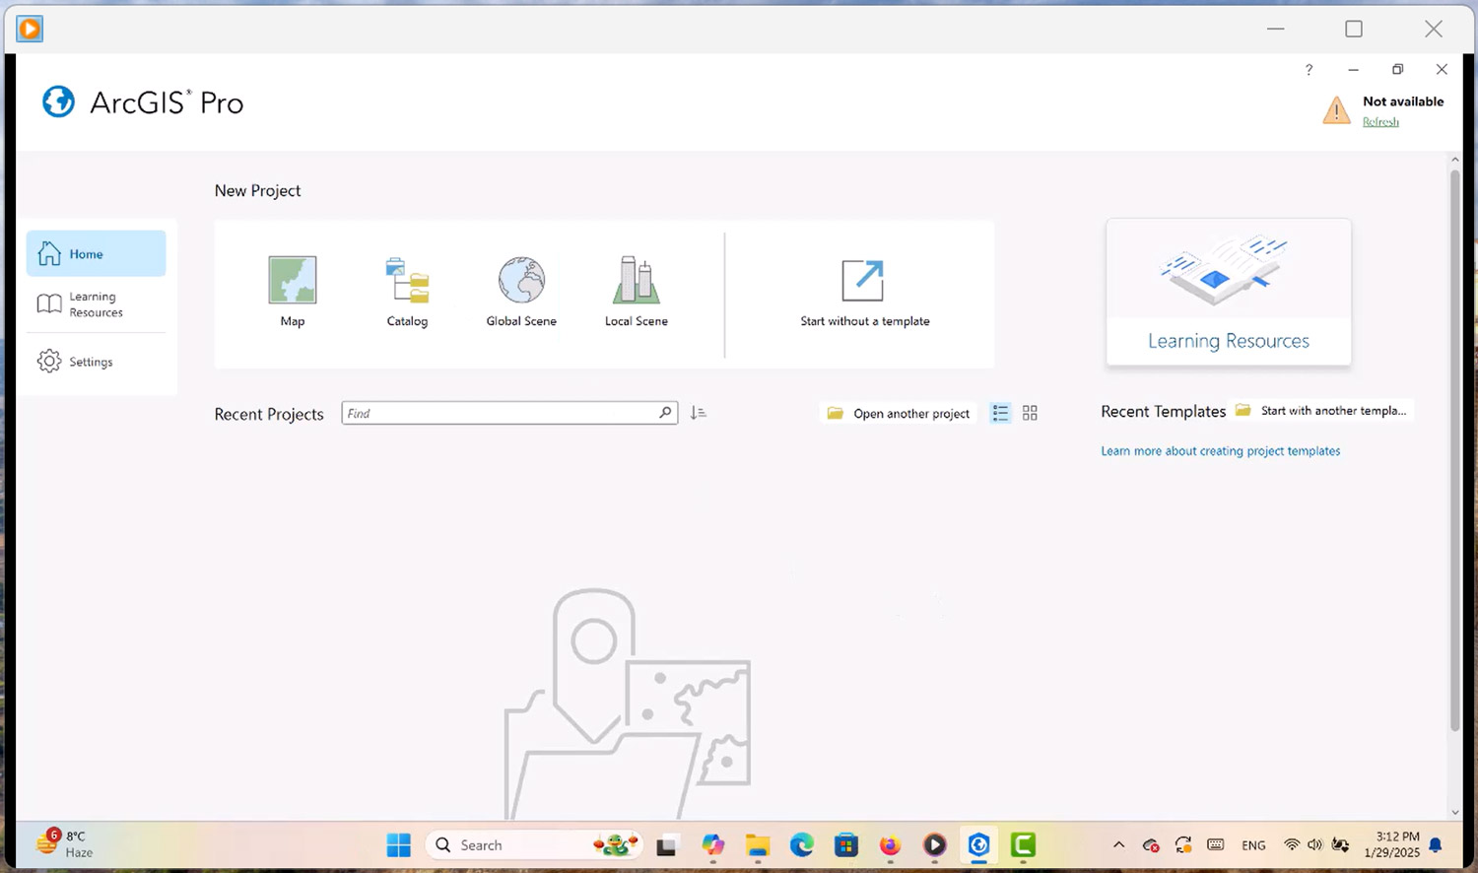Go to Learning Resources in sidebar
The image size is (1478, 873).
tap(96, 304)
